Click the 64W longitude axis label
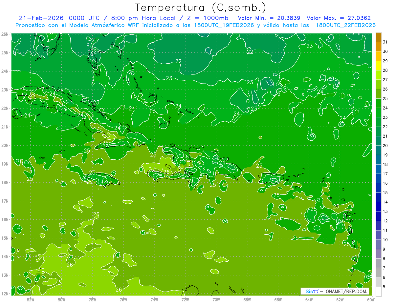Screen dimensions: 394x304 (x=309, y=299)
